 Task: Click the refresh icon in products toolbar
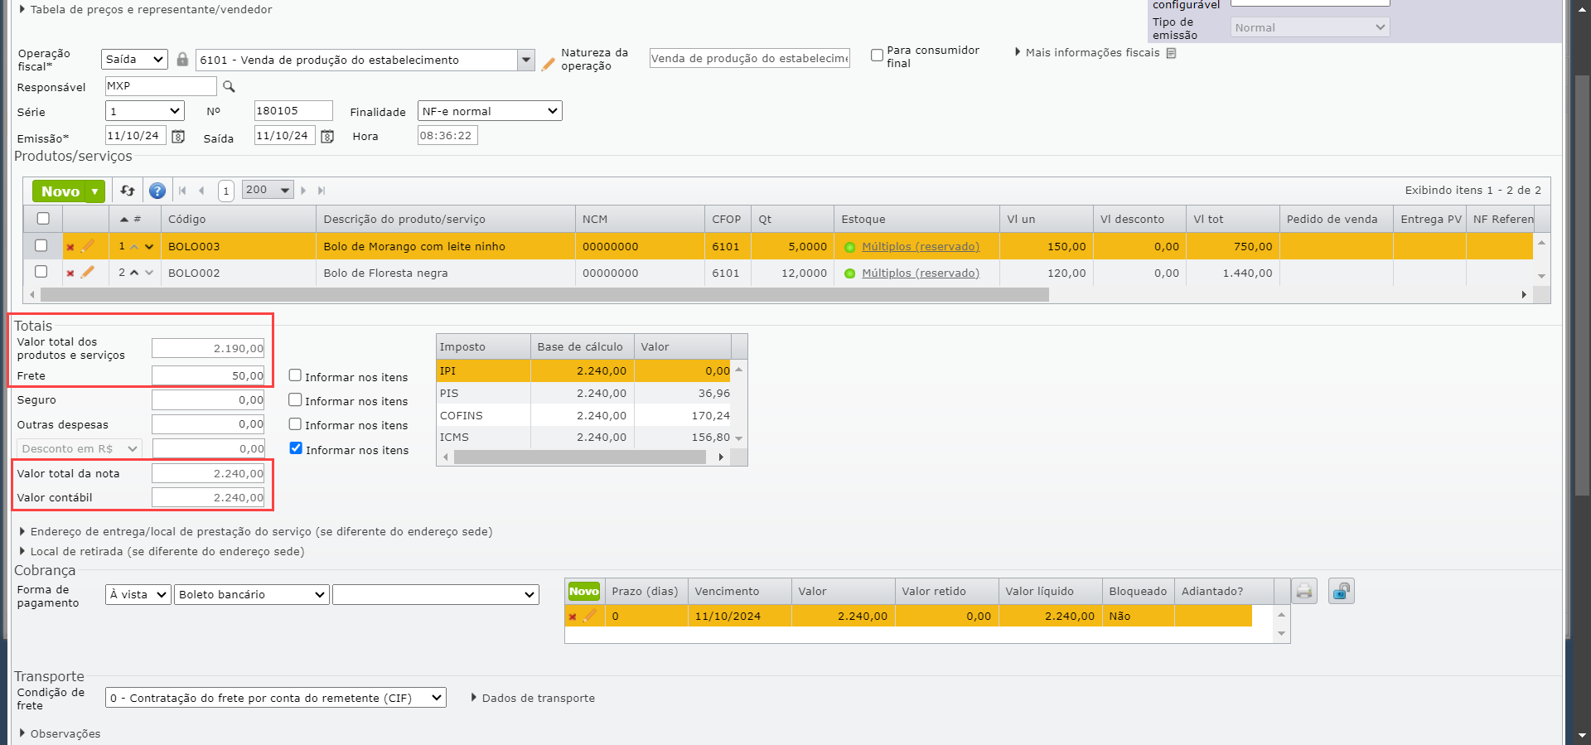point(128,191)
